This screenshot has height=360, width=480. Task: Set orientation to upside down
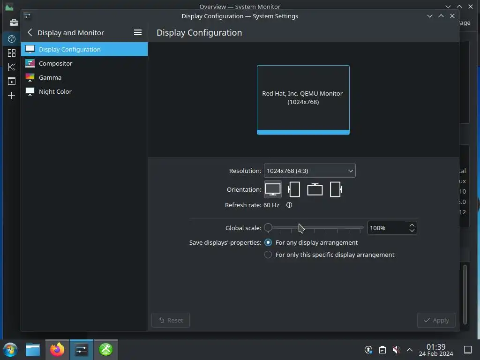(315, 189)
